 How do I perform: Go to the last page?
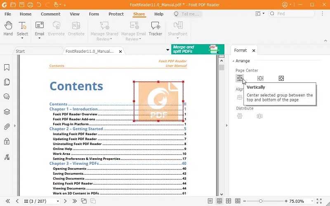click(x=75, y=201)
